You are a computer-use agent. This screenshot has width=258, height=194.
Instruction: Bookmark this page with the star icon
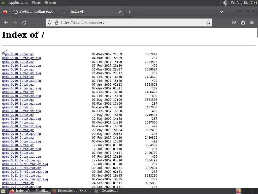pyautogui.click(x=208, y=22)
